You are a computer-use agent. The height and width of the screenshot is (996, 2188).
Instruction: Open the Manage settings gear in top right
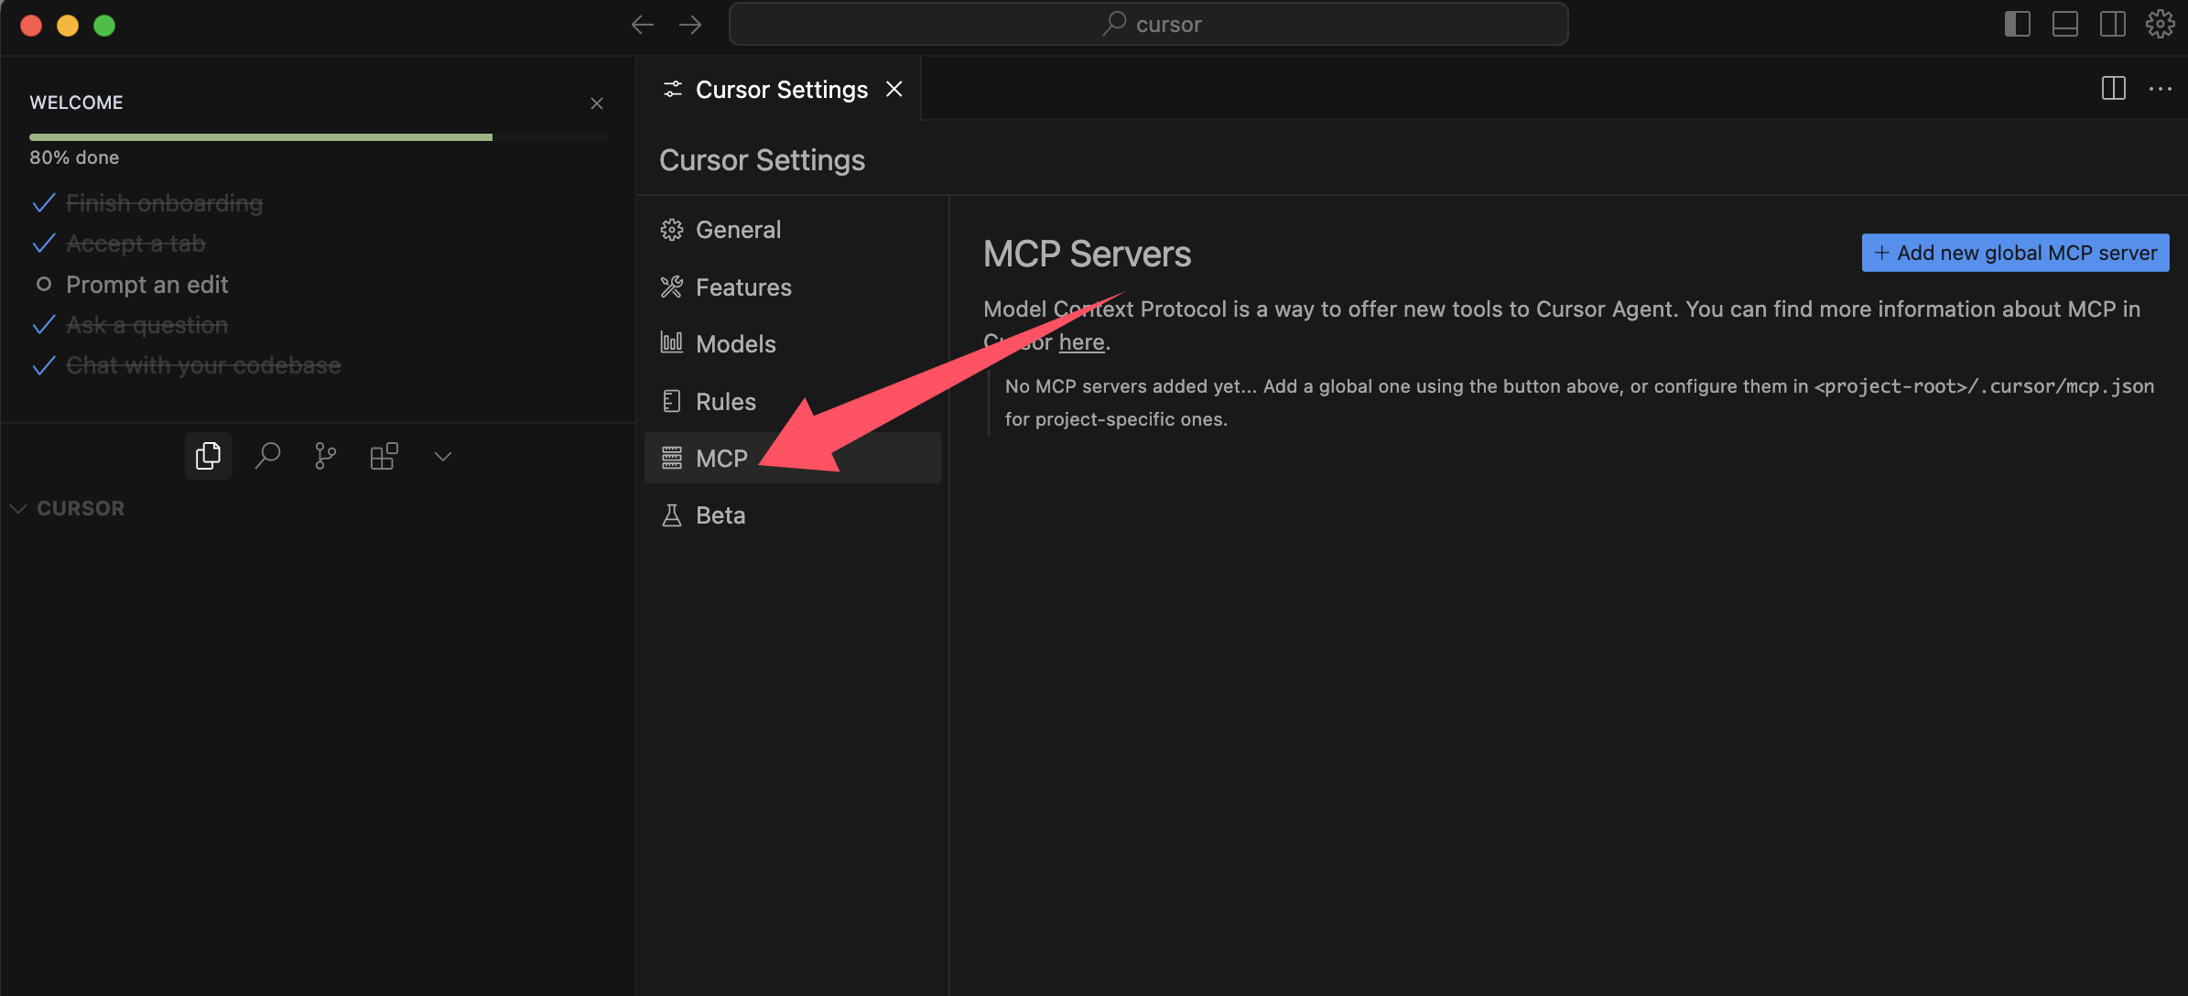pyautogui.click(x=2160, y=24)
